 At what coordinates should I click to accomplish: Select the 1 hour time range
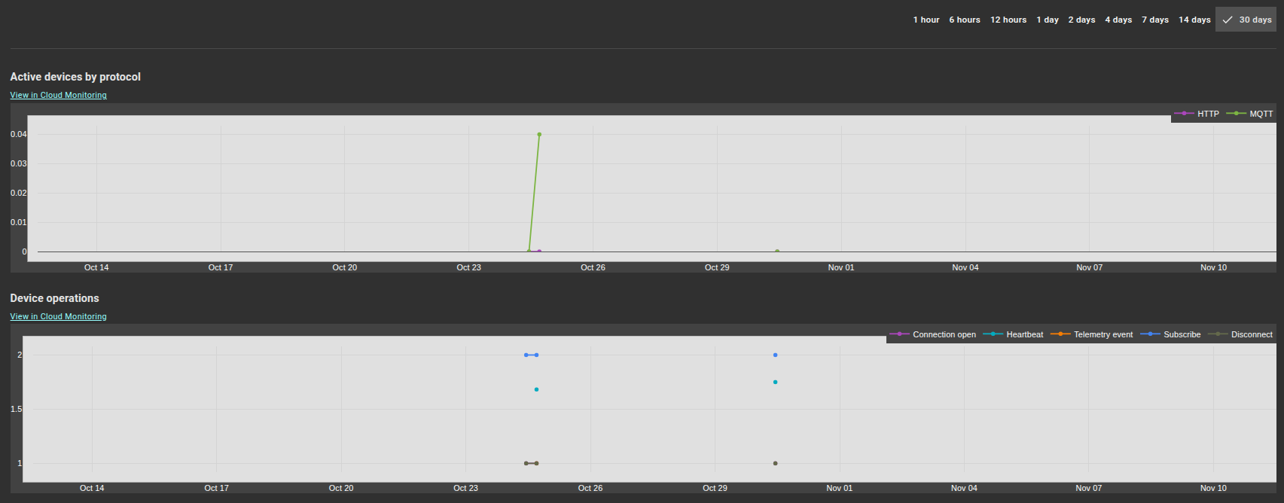[926, 20]
